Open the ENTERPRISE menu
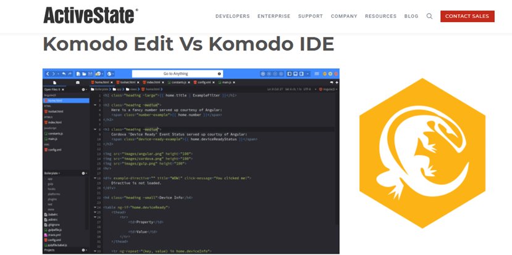Viewport: 512px width, 255px height. (274, 16)
